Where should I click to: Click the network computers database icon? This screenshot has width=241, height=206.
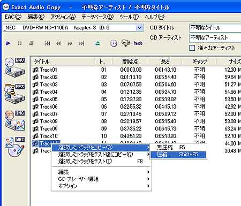click(x=126, y=43)
